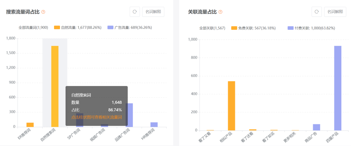Select the 全部关联 legend label
This screenshot has height=146, width=351.
tap(212, 28)
